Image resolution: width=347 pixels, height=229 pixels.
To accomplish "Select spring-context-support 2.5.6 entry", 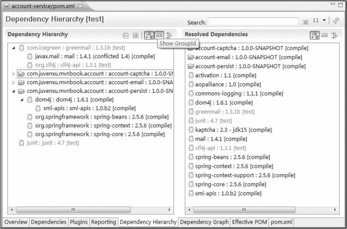I will (x=245, y=175).
